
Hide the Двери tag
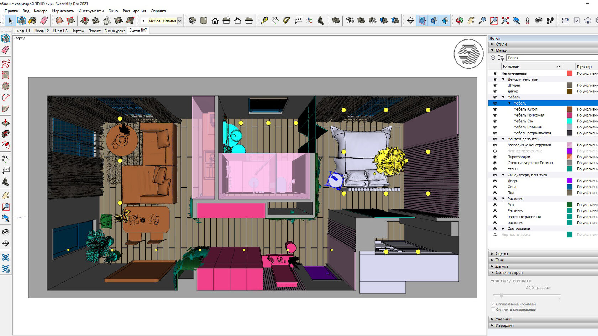[x=495, y=181]
